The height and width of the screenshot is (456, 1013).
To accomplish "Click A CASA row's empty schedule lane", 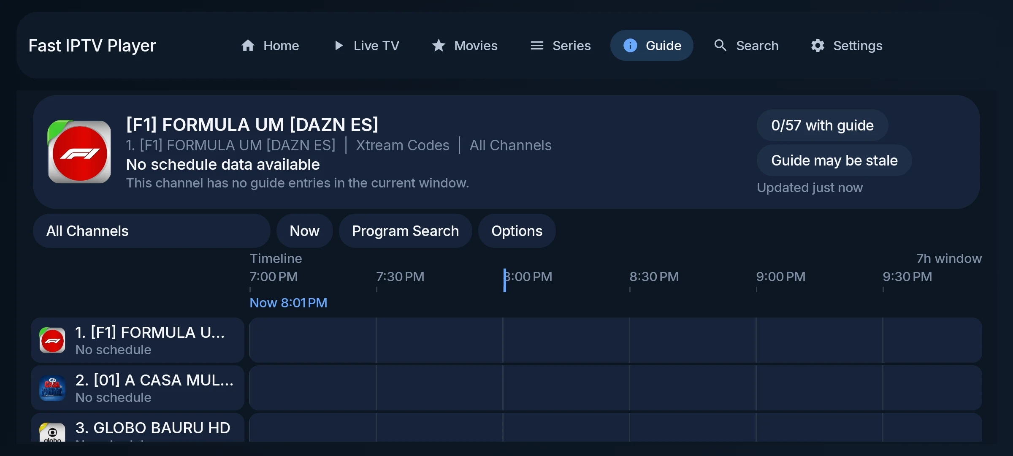I will pyautogui.click(x=615, y=388).
